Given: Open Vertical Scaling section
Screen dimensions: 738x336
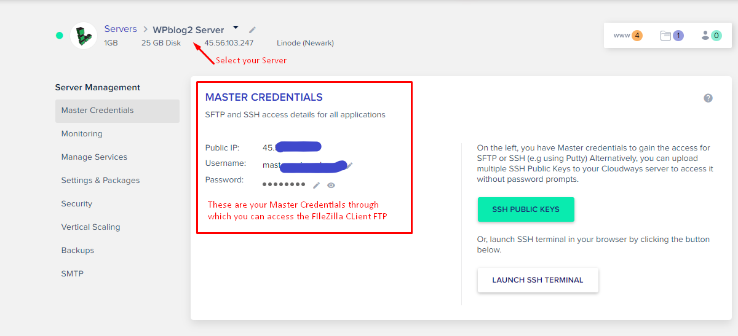Looking at the screenshot, I should tap(90, 227).
